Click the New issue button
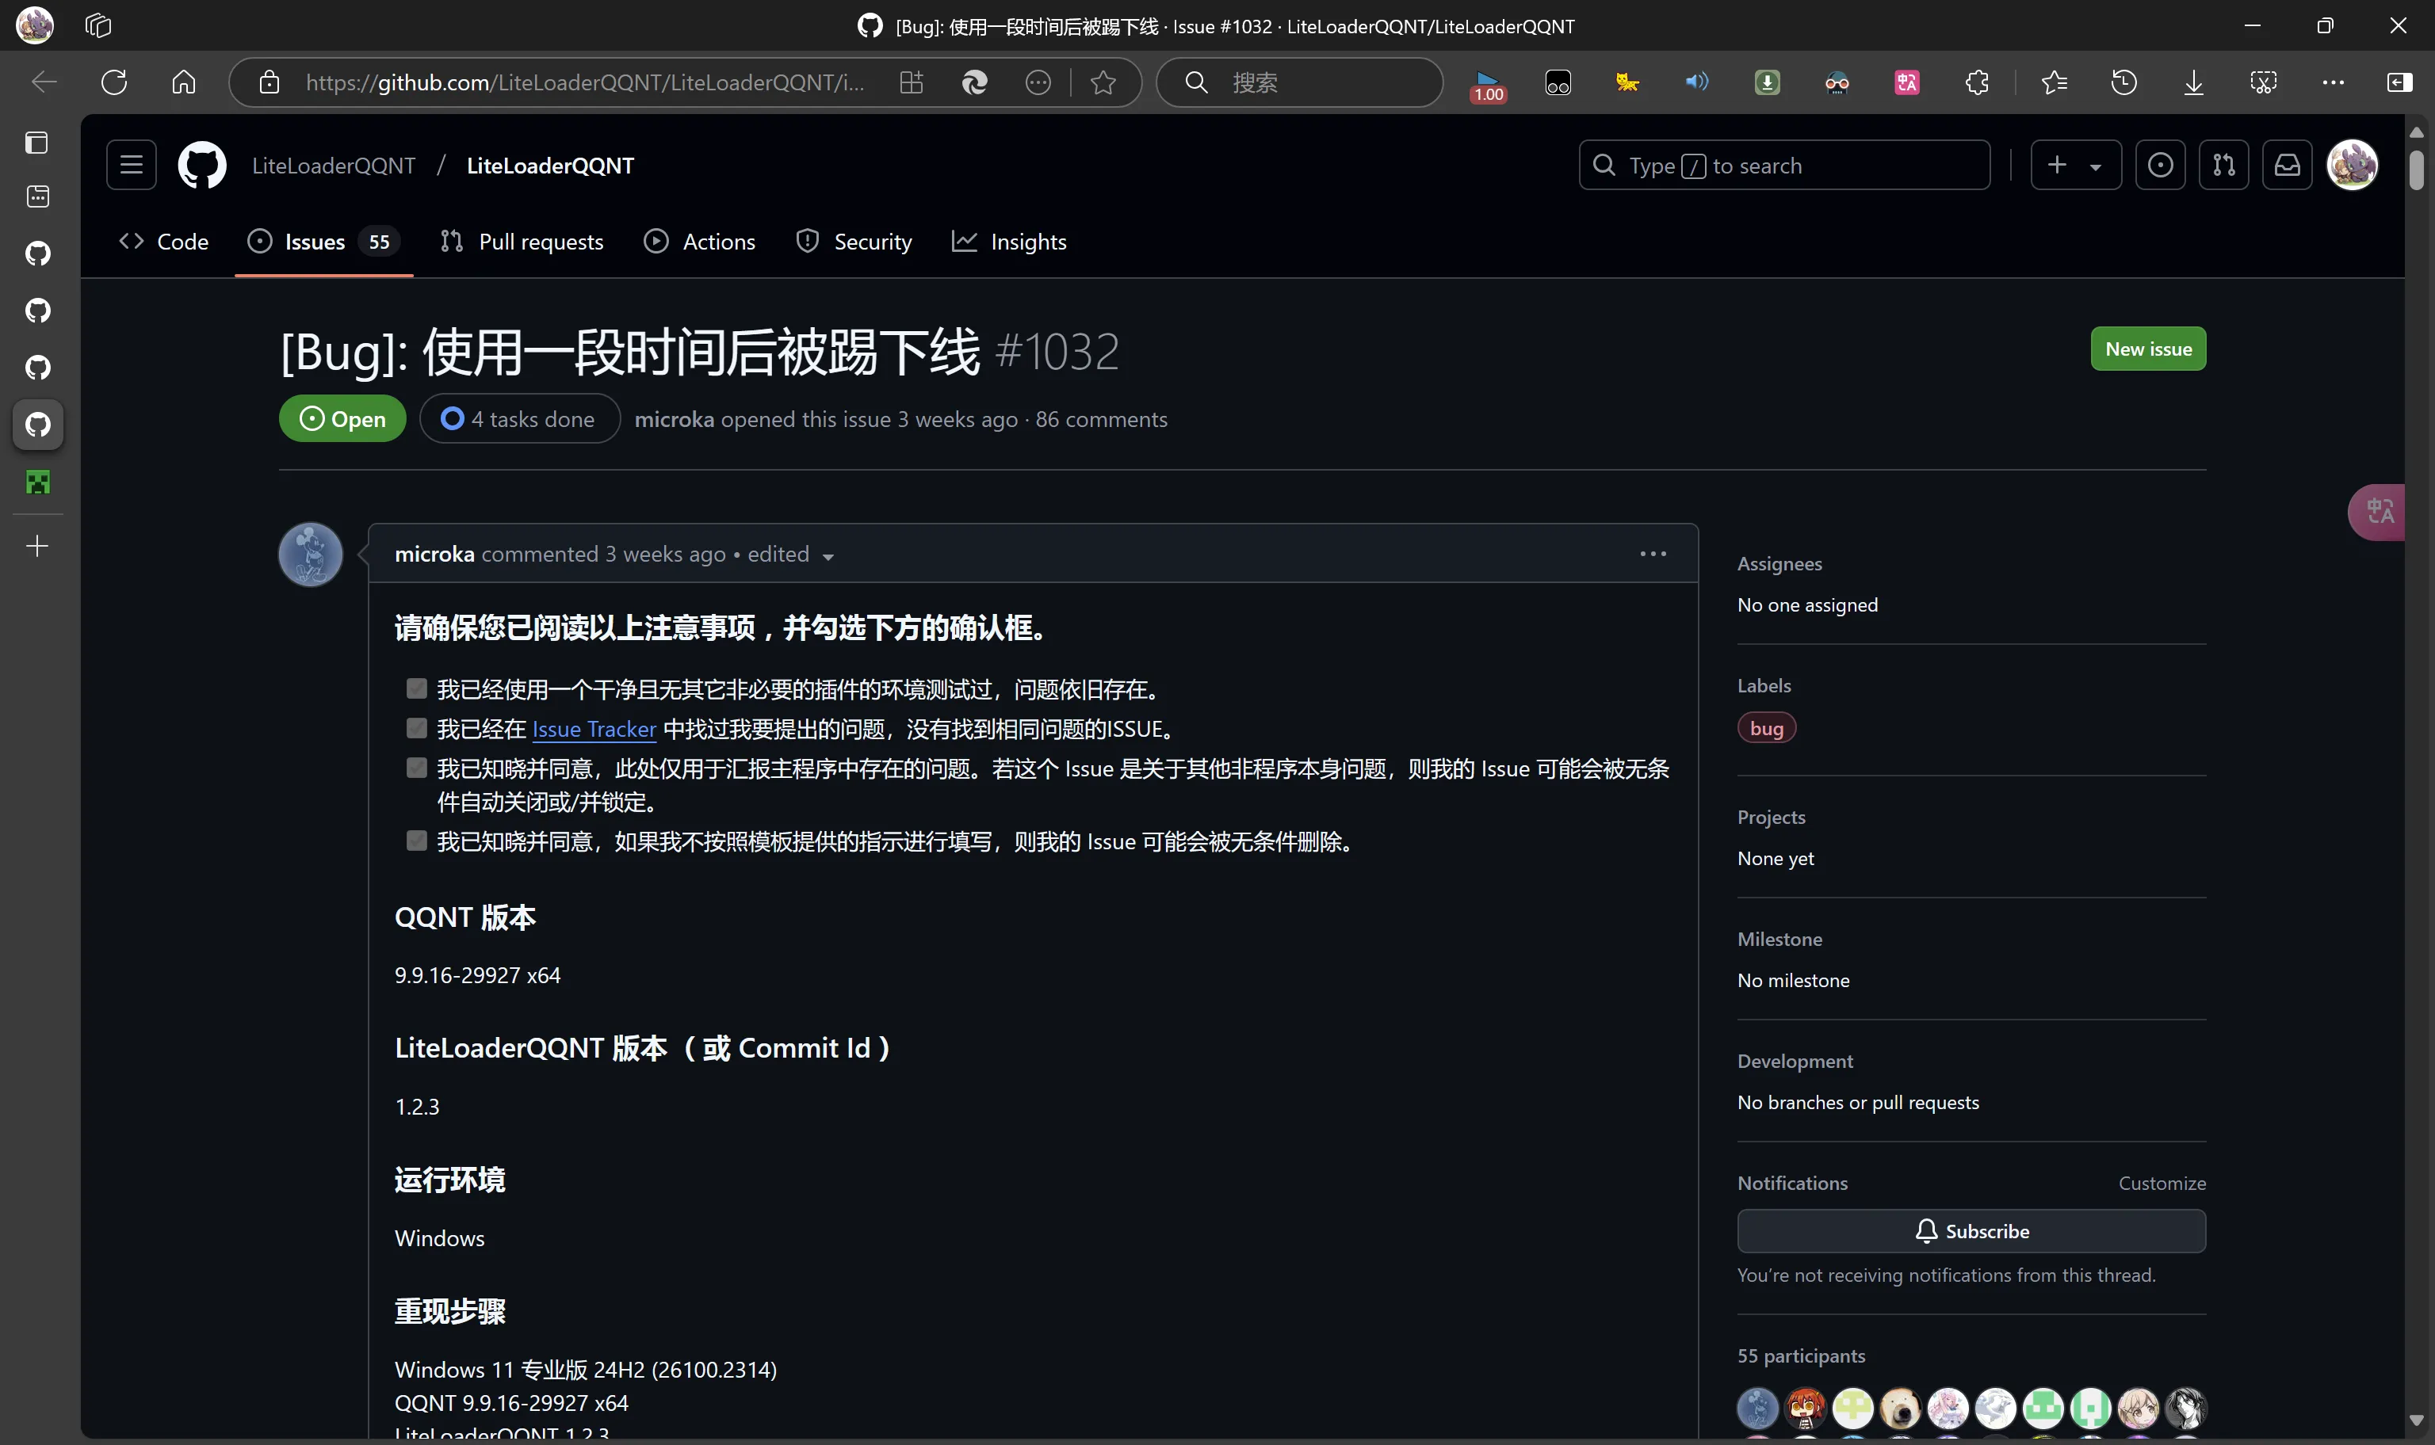The width and height of the screenshot is (2435, 1445). coord(2148,349)
